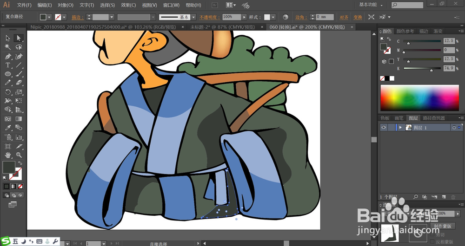Screen dimensions: 465x246
Task: Switch to the 未标题-2 document tab
Action: [x=222, y=27]
